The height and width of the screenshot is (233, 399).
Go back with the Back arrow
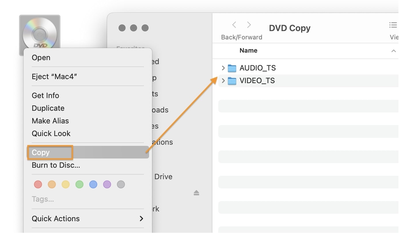click(234, 25)
